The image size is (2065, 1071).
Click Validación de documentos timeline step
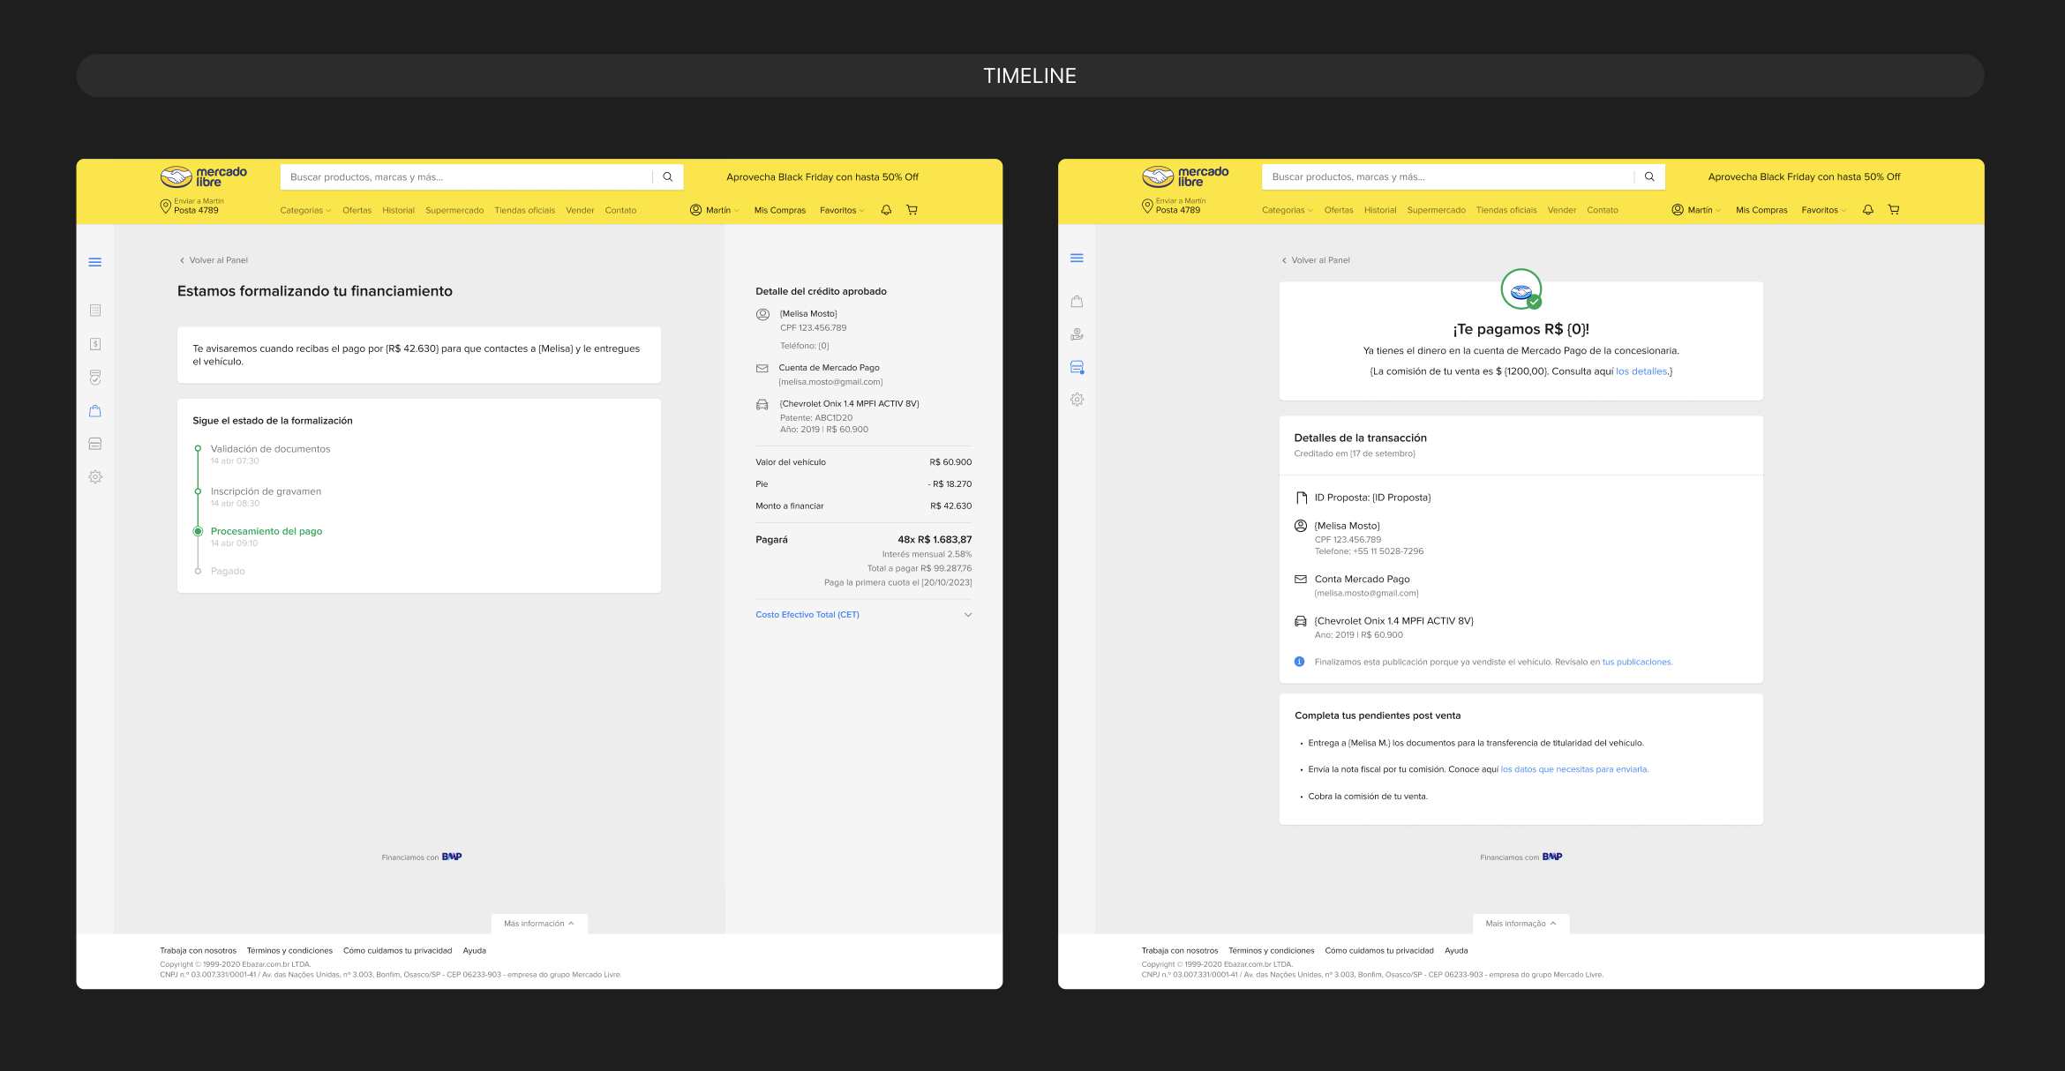tap(270, 449)
